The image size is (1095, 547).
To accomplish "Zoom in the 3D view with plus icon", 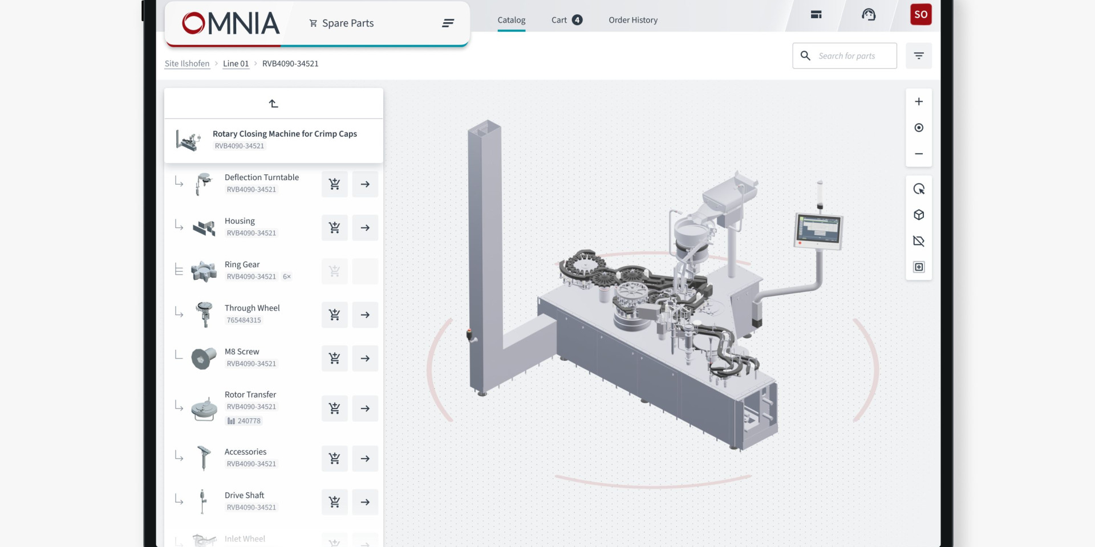I will pos(918,102).
